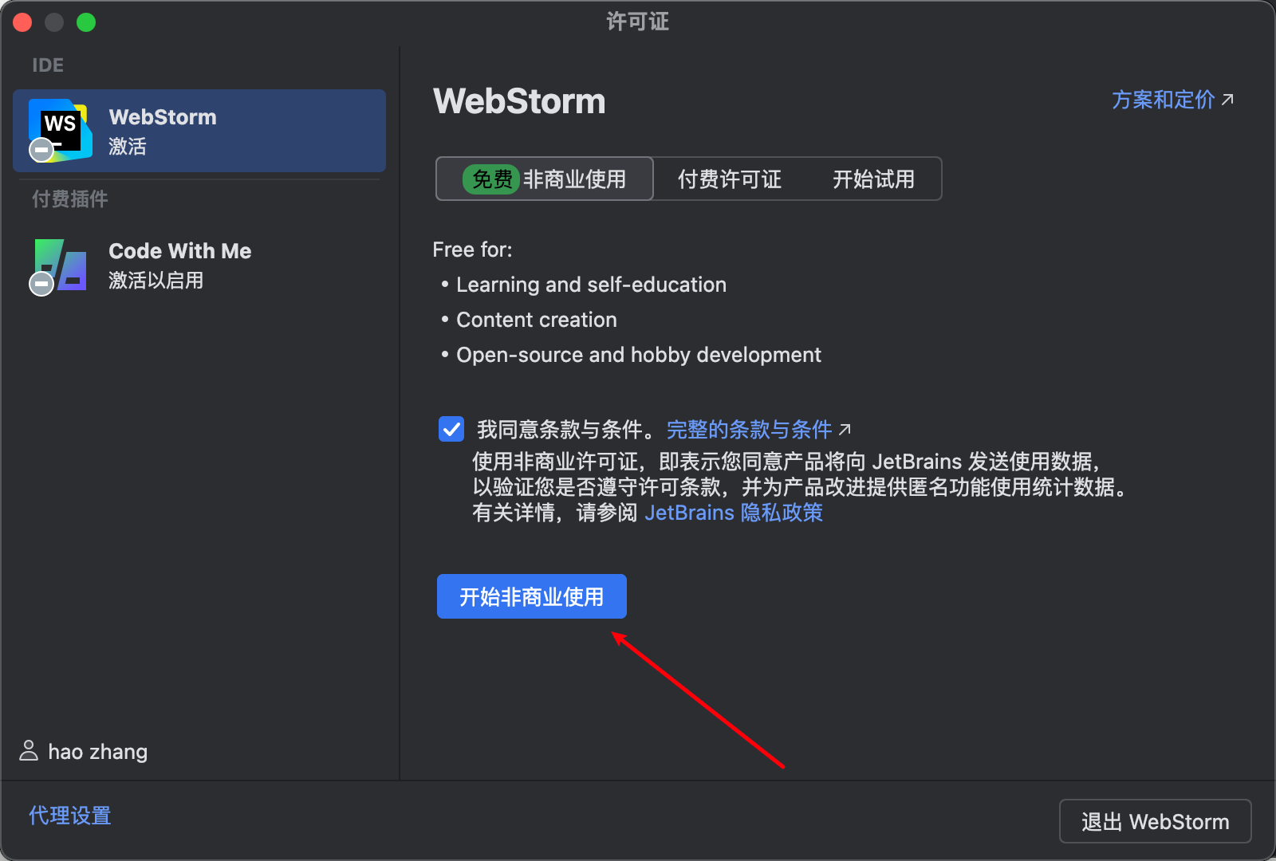The image size is (1276, 861).
Task: Toggle agreement to terms and conditions
Action: click(x=451, y=428)
